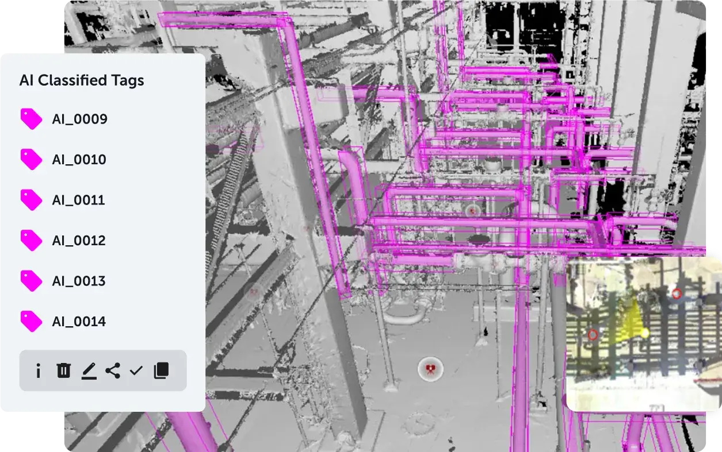Image resolution: width=722 pixels, height=452 pixels.
Task: Open the AI_0013 tag item
Action: [x=79, y=281]
